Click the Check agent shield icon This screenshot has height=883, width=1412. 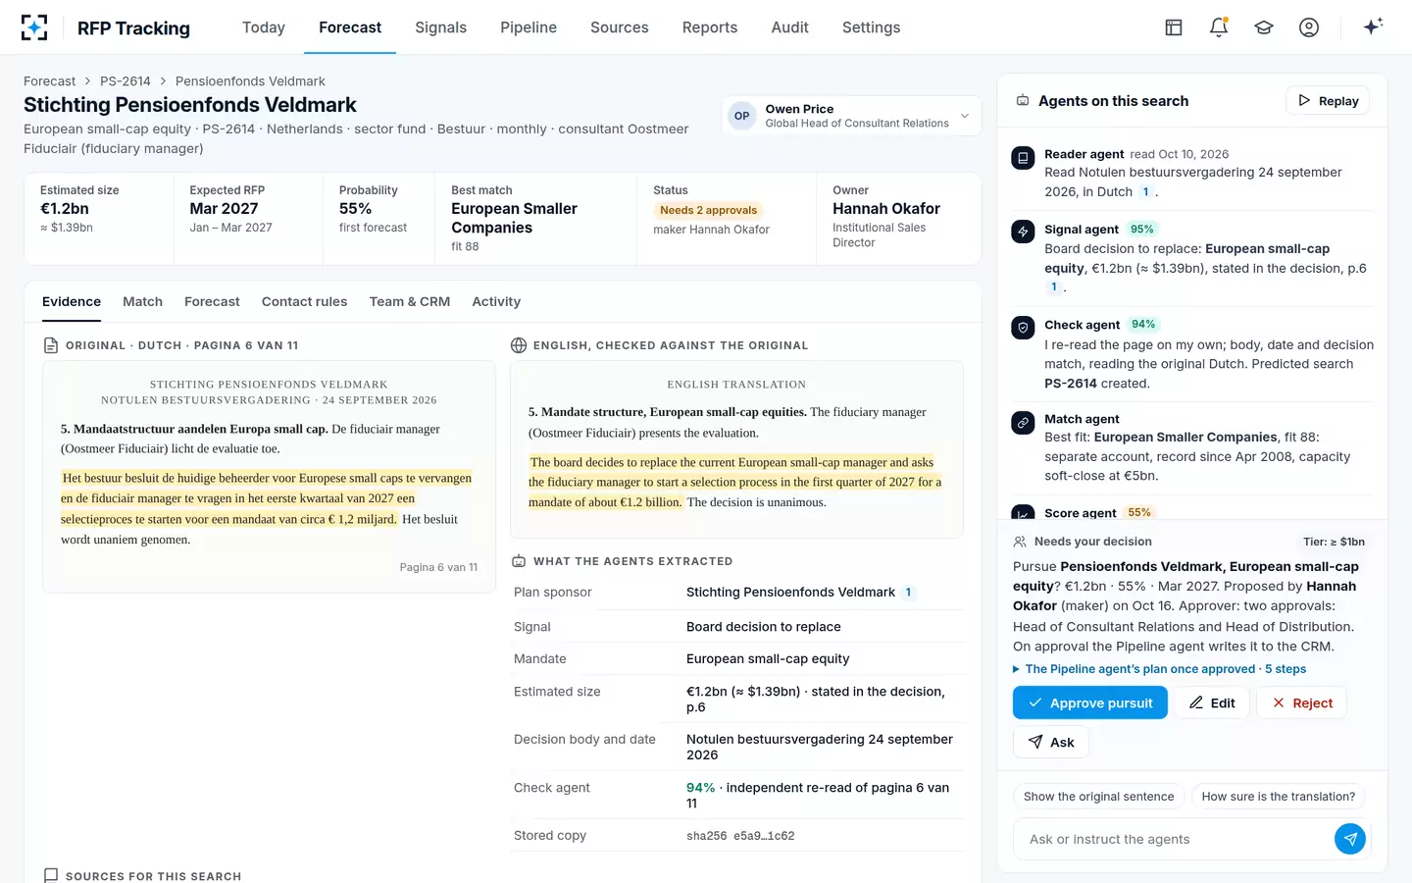[1023, 328]
